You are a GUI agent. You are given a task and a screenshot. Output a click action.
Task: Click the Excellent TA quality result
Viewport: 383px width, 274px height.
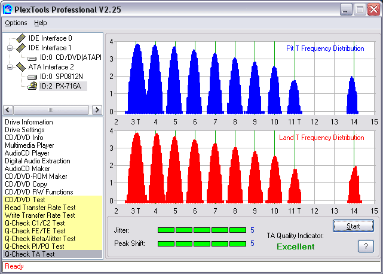click(x=296, y=246)
